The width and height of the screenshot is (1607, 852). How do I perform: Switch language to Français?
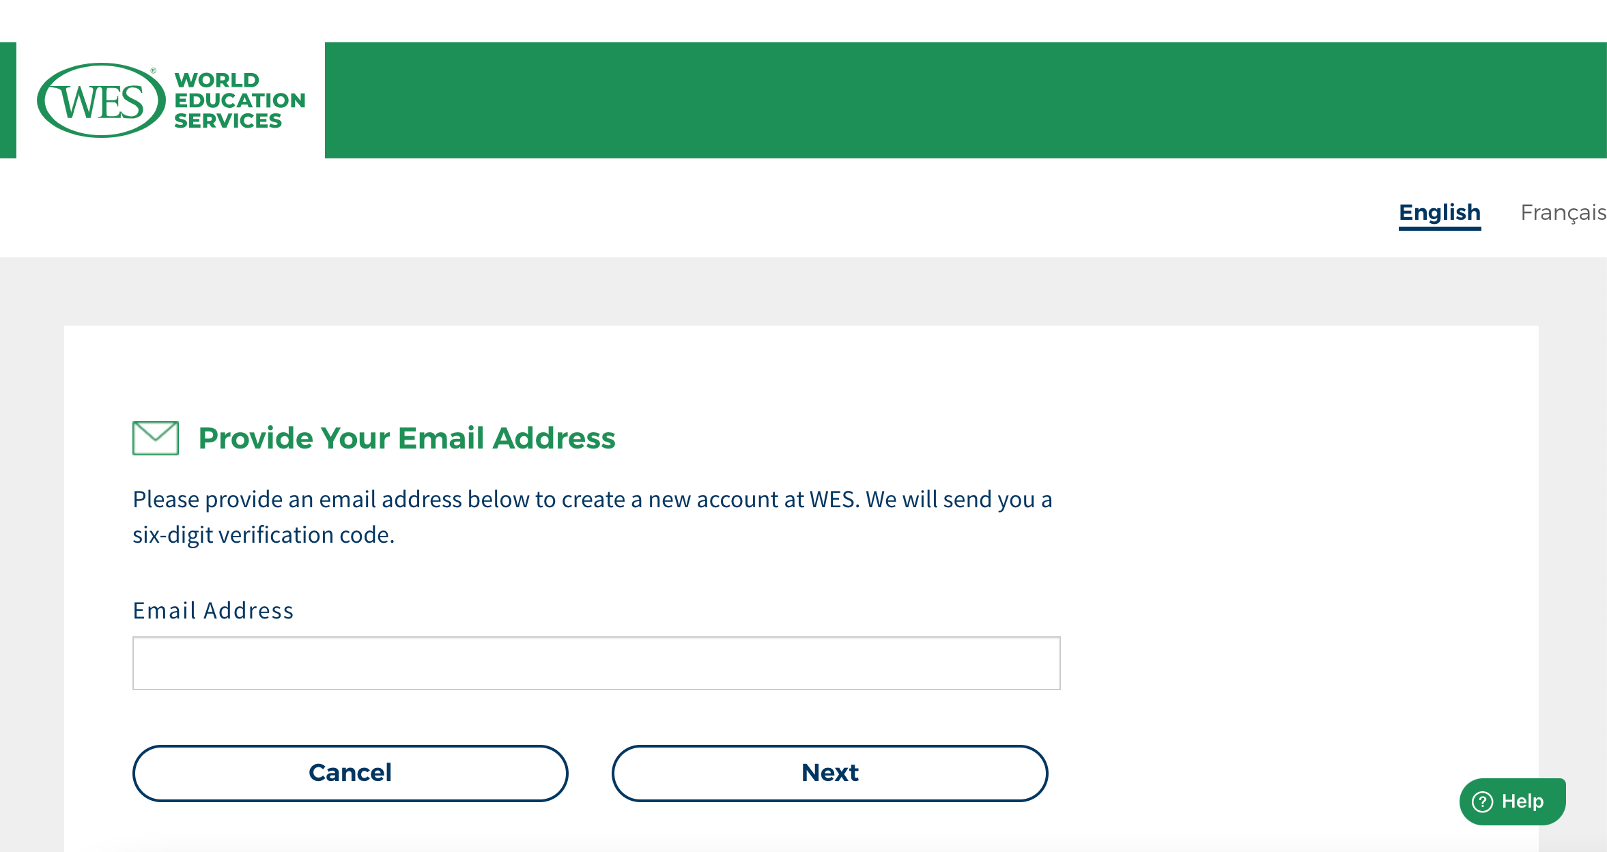pos(1563,213)
